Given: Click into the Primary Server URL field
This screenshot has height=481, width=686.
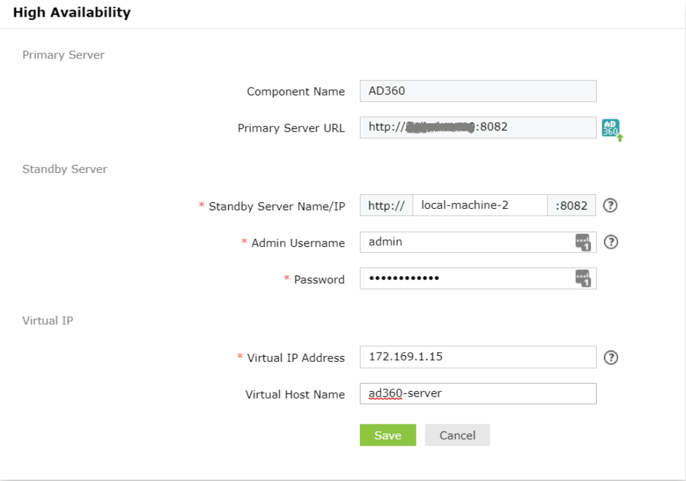Looking at the screenshot, I should (478, 127).
